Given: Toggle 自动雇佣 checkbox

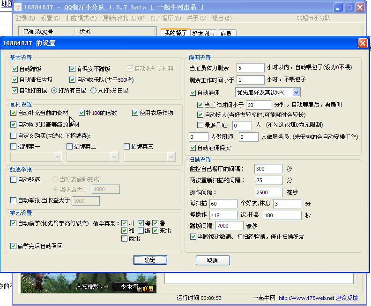Looking at the screenshot, I should point(193,93).
